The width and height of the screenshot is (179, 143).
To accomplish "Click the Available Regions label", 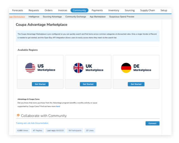I will click(x=27, y=50).
